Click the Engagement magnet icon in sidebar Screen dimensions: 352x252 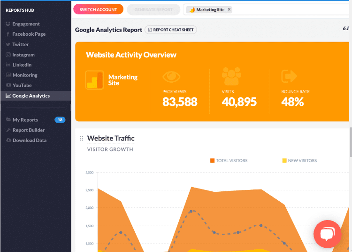pos(8,24)
